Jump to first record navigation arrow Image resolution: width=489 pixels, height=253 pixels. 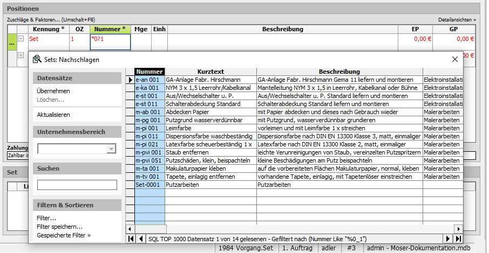pos(131,238)
